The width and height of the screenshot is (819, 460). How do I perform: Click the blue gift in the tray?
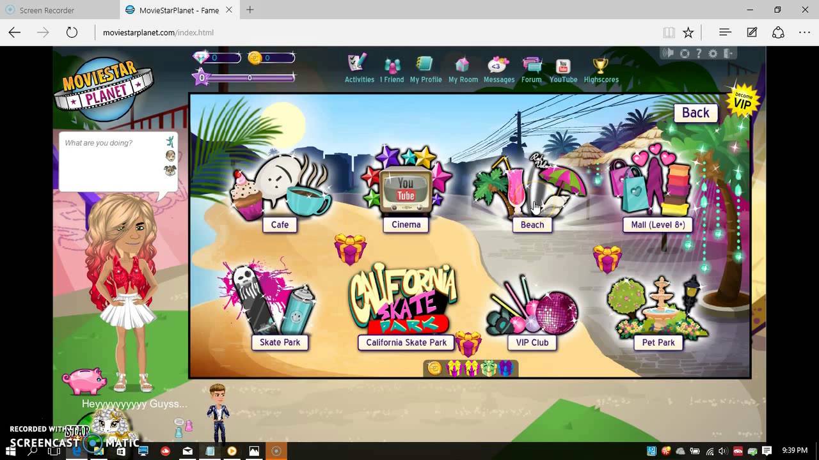[505, 368]
